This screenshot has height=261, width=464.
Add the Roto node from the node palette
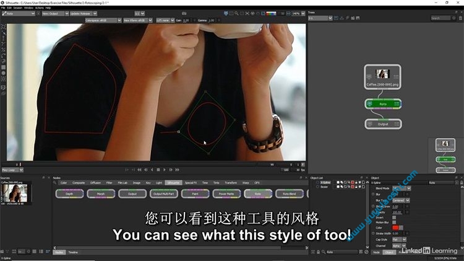point(258,194)
